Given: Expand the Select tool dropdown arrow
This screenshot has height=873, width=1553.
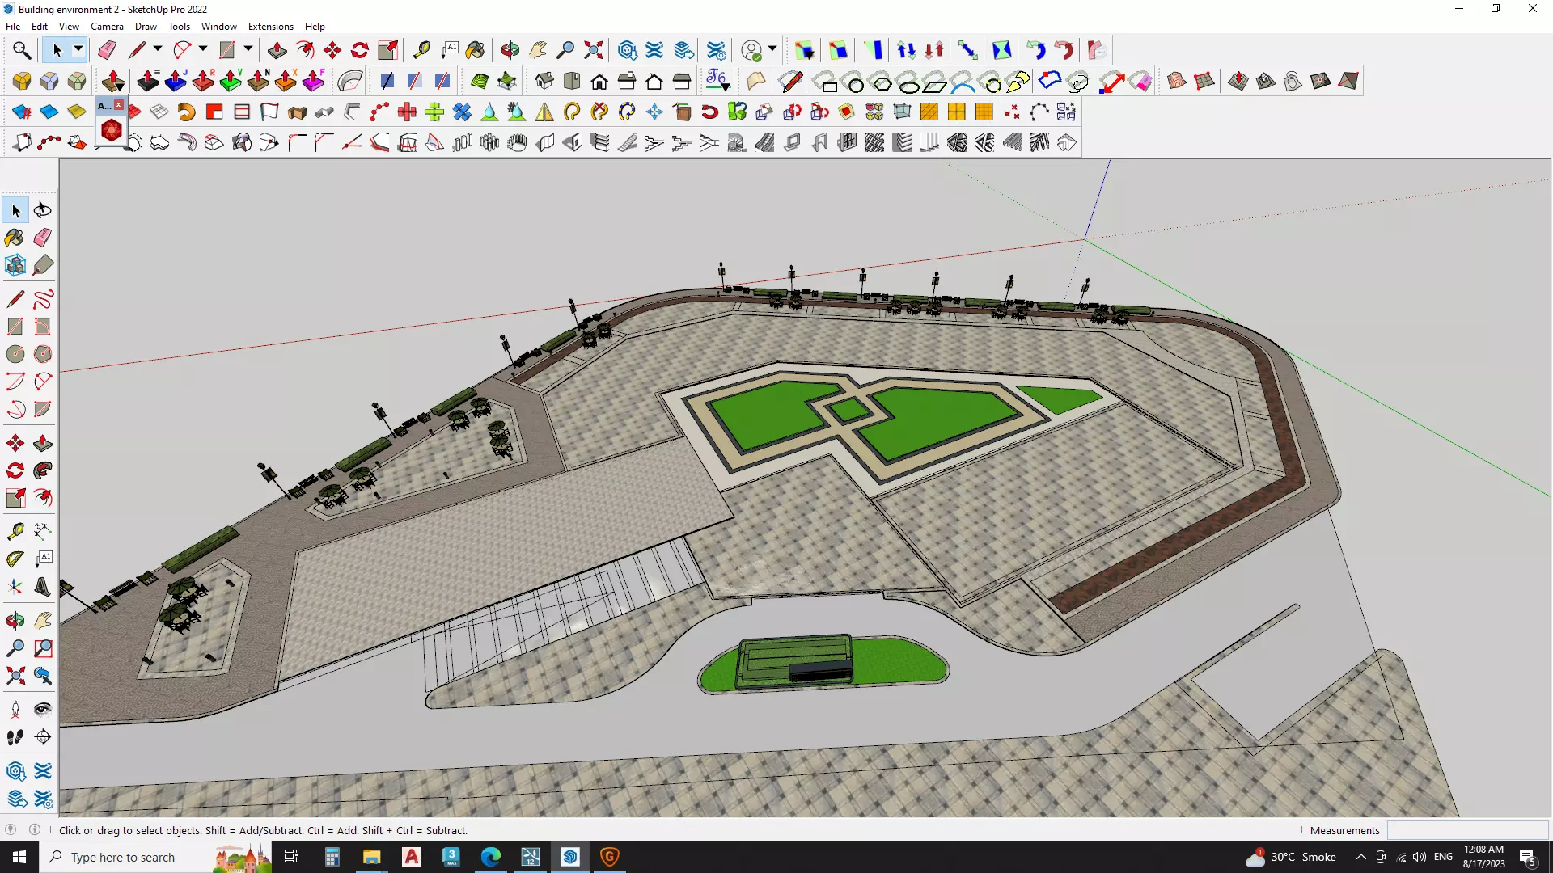Looking at the screenshot, I should click(x=78, y=50).
